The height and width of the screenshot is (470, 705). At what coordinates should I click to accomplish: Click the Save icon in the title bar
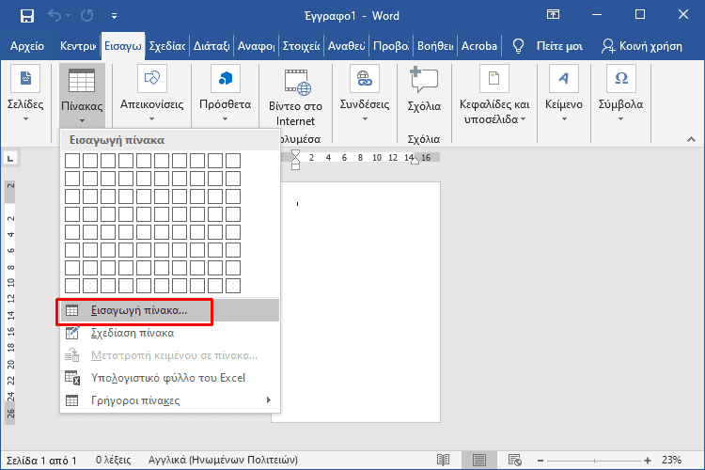click(x=26, y=15)
